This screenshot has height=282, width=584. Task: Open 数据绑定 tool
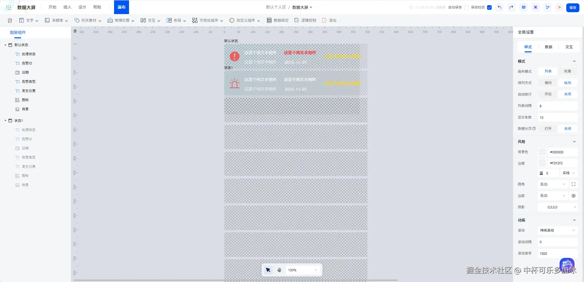pos(278,20)
